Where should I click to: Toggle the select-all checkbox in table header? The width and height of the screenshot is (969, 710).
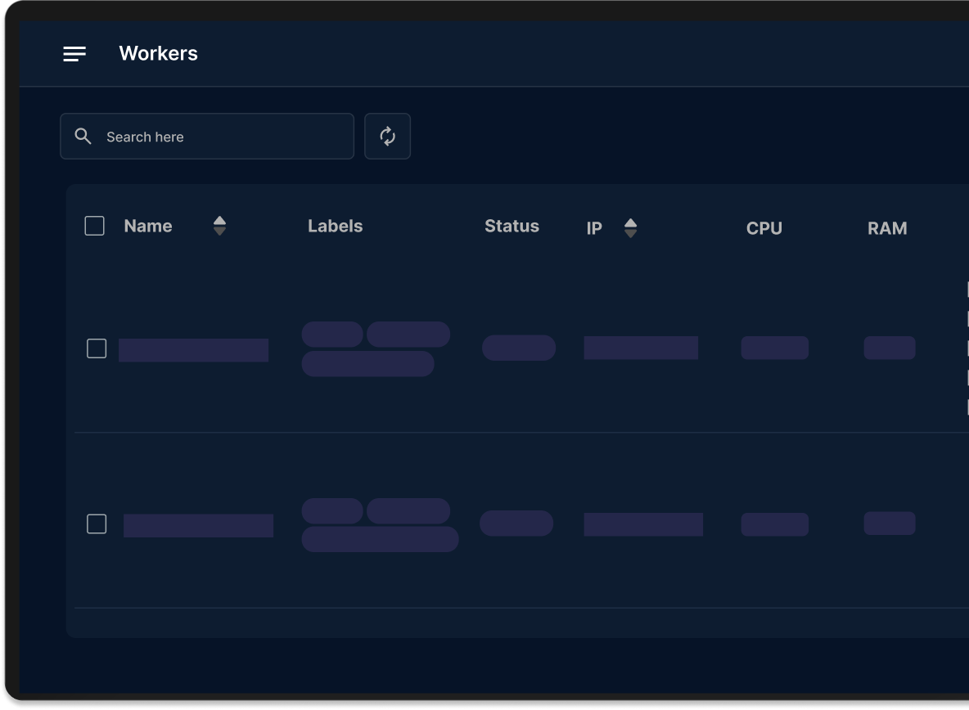pyautogui.click(x=95, y=226)
